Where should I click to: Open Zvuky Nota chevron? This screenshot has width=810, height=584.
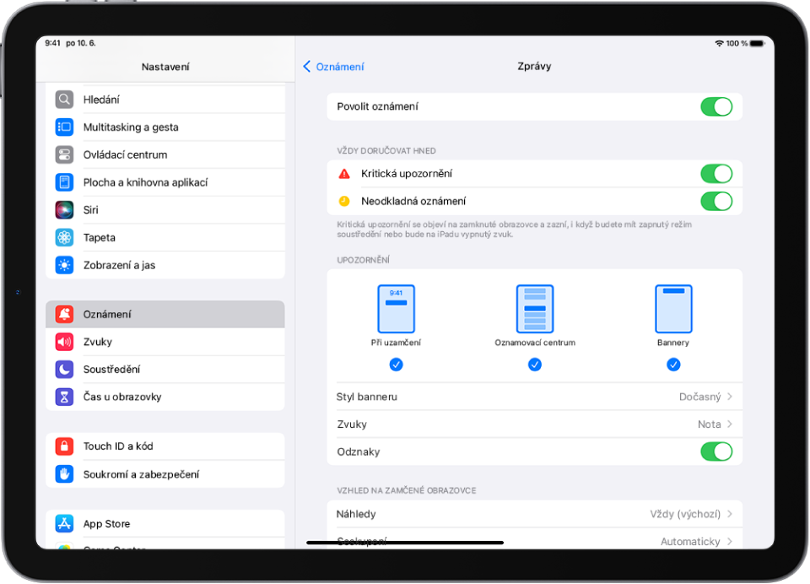(730, 424)
